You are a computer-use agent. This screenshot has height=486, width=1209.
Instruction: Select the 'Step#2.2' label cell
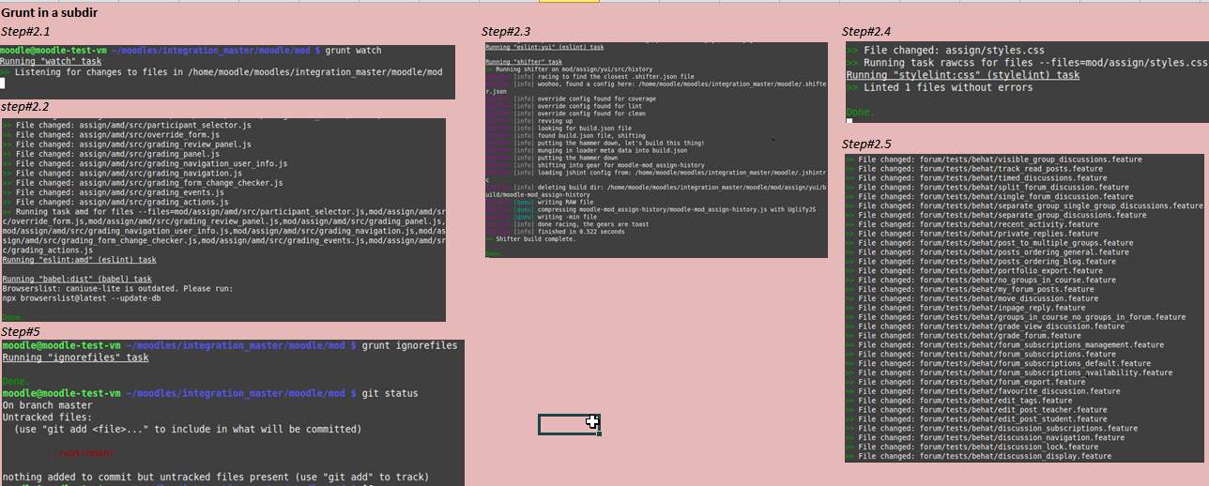pyautogui.click(x=25, y=107)
